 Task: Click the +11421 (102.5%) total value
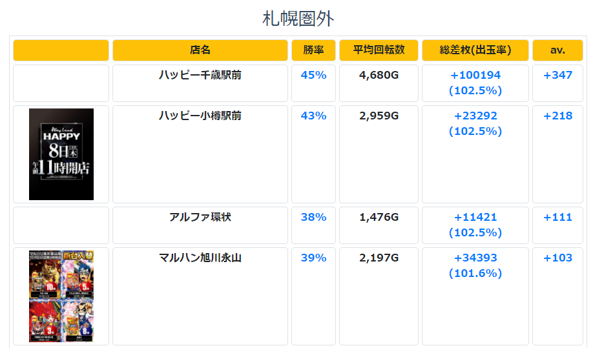point(475,225)
